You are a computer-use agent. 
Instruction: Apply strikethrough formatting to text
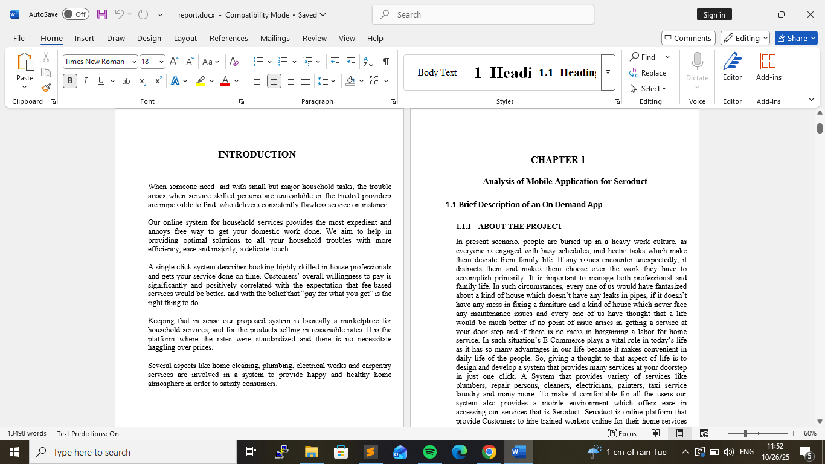(126, 81)
